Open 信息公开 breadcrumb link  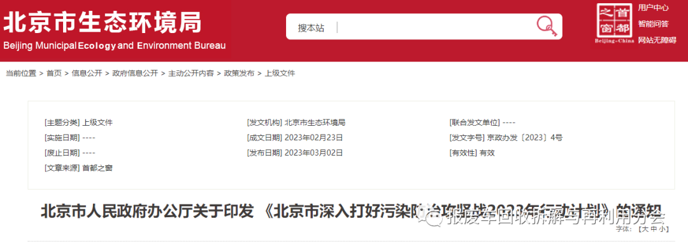tap(87, 74)
